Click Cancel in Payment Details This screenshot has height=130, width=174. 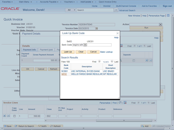[x=41, y=69]
